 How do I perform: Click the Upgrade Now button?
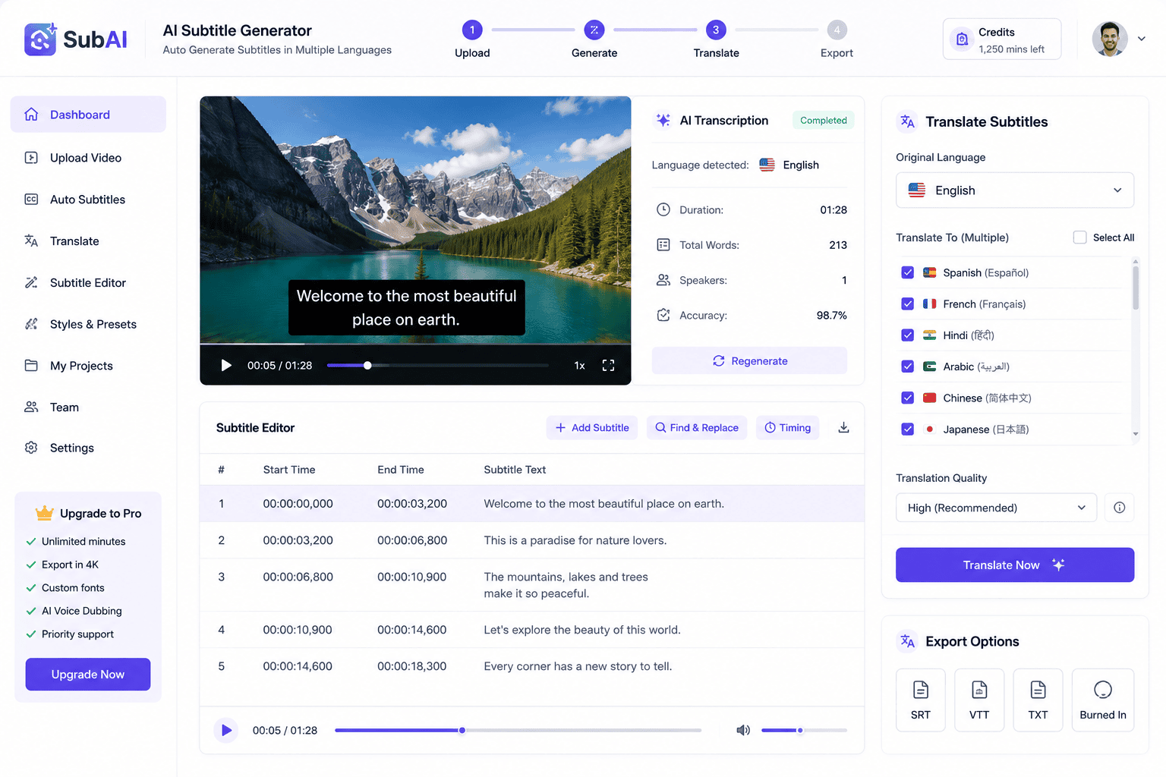pyautogui.click(x=88, y=675)
